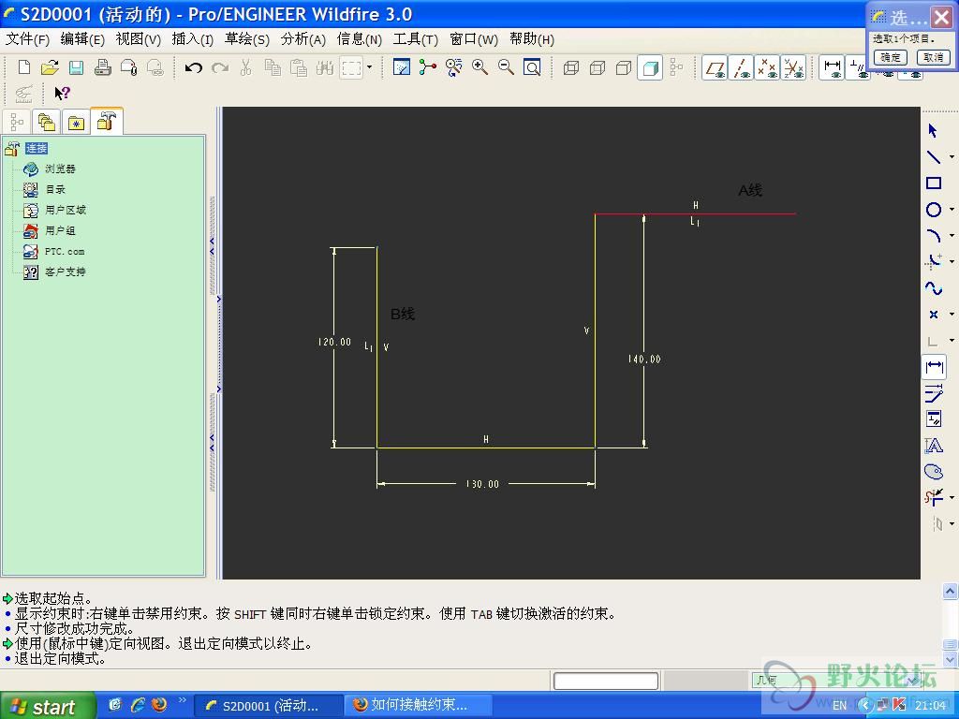Open the 分析(A) menu
This screenshot has height=719, width=959.
302,39
